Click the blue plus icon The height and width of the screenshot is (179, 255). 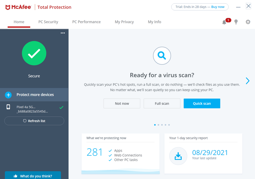(x=8, y=95)
